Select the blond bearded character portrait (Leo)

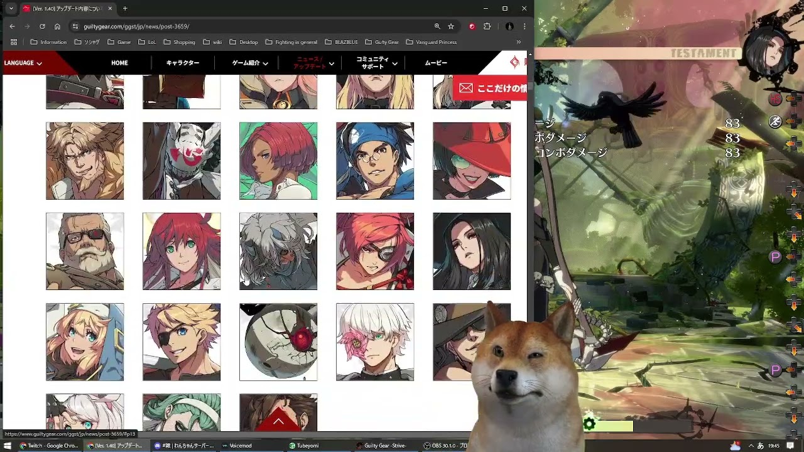[x=85, y=161]
